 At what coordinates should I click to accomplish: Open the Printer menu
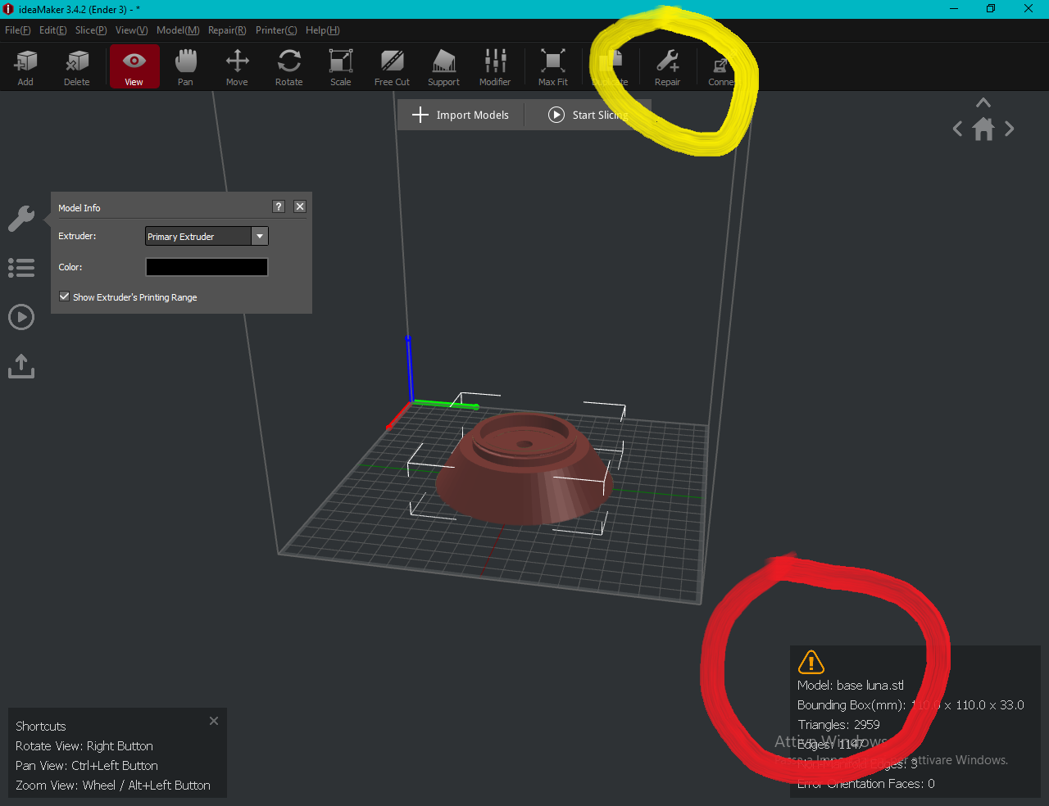(x=276, y=30)
